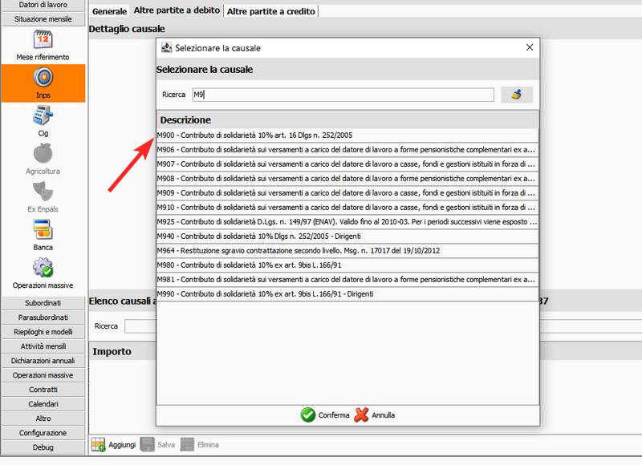Click the Ricerca field containing M9
This screenshot has height=465, width=642.
pos(342,95)
